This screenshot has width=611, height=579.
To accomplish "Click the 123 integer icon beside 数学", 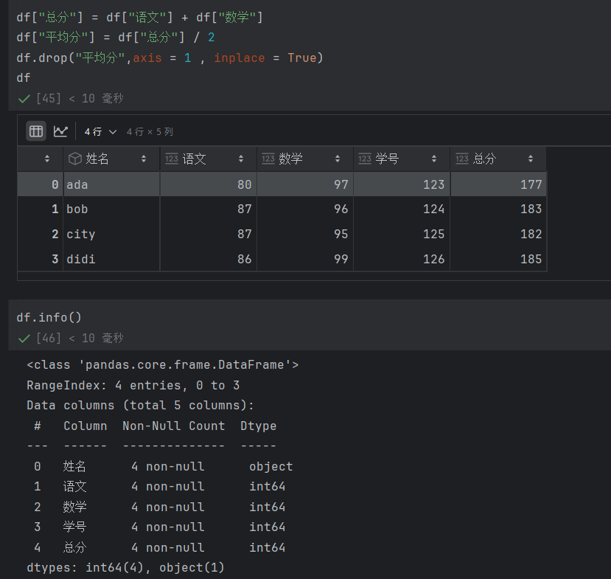I will [x=268, y=158].
